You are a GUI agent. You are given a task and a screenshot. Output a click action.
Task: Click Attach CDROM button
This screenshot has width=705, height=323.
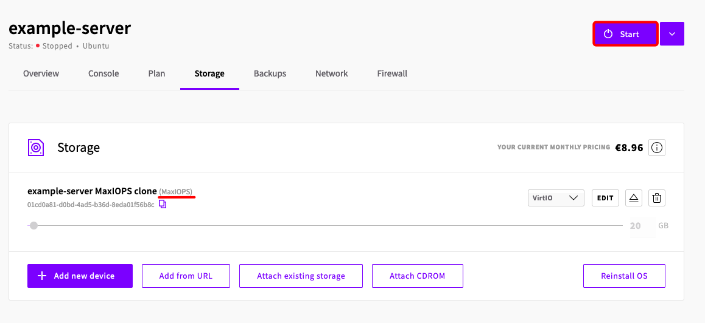417,276
